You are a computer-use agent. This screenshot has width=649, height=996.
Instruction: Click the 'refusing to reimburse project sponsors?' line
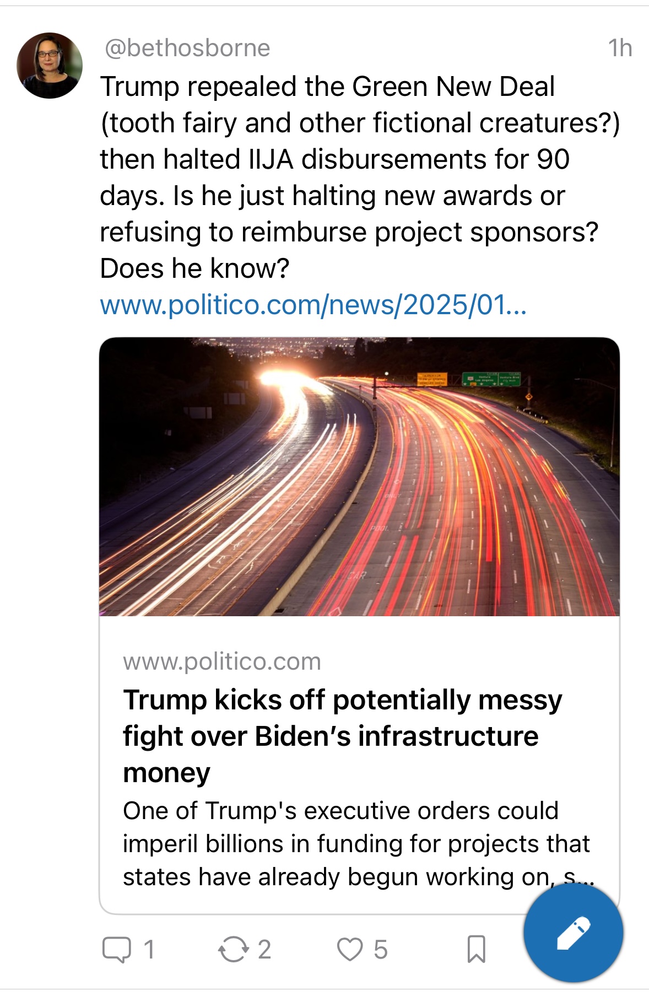349,232
